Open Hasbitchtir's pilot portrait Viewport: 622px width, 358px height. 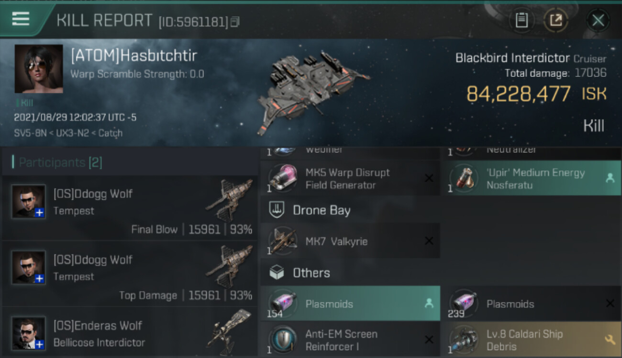click(x=39, y=69)
